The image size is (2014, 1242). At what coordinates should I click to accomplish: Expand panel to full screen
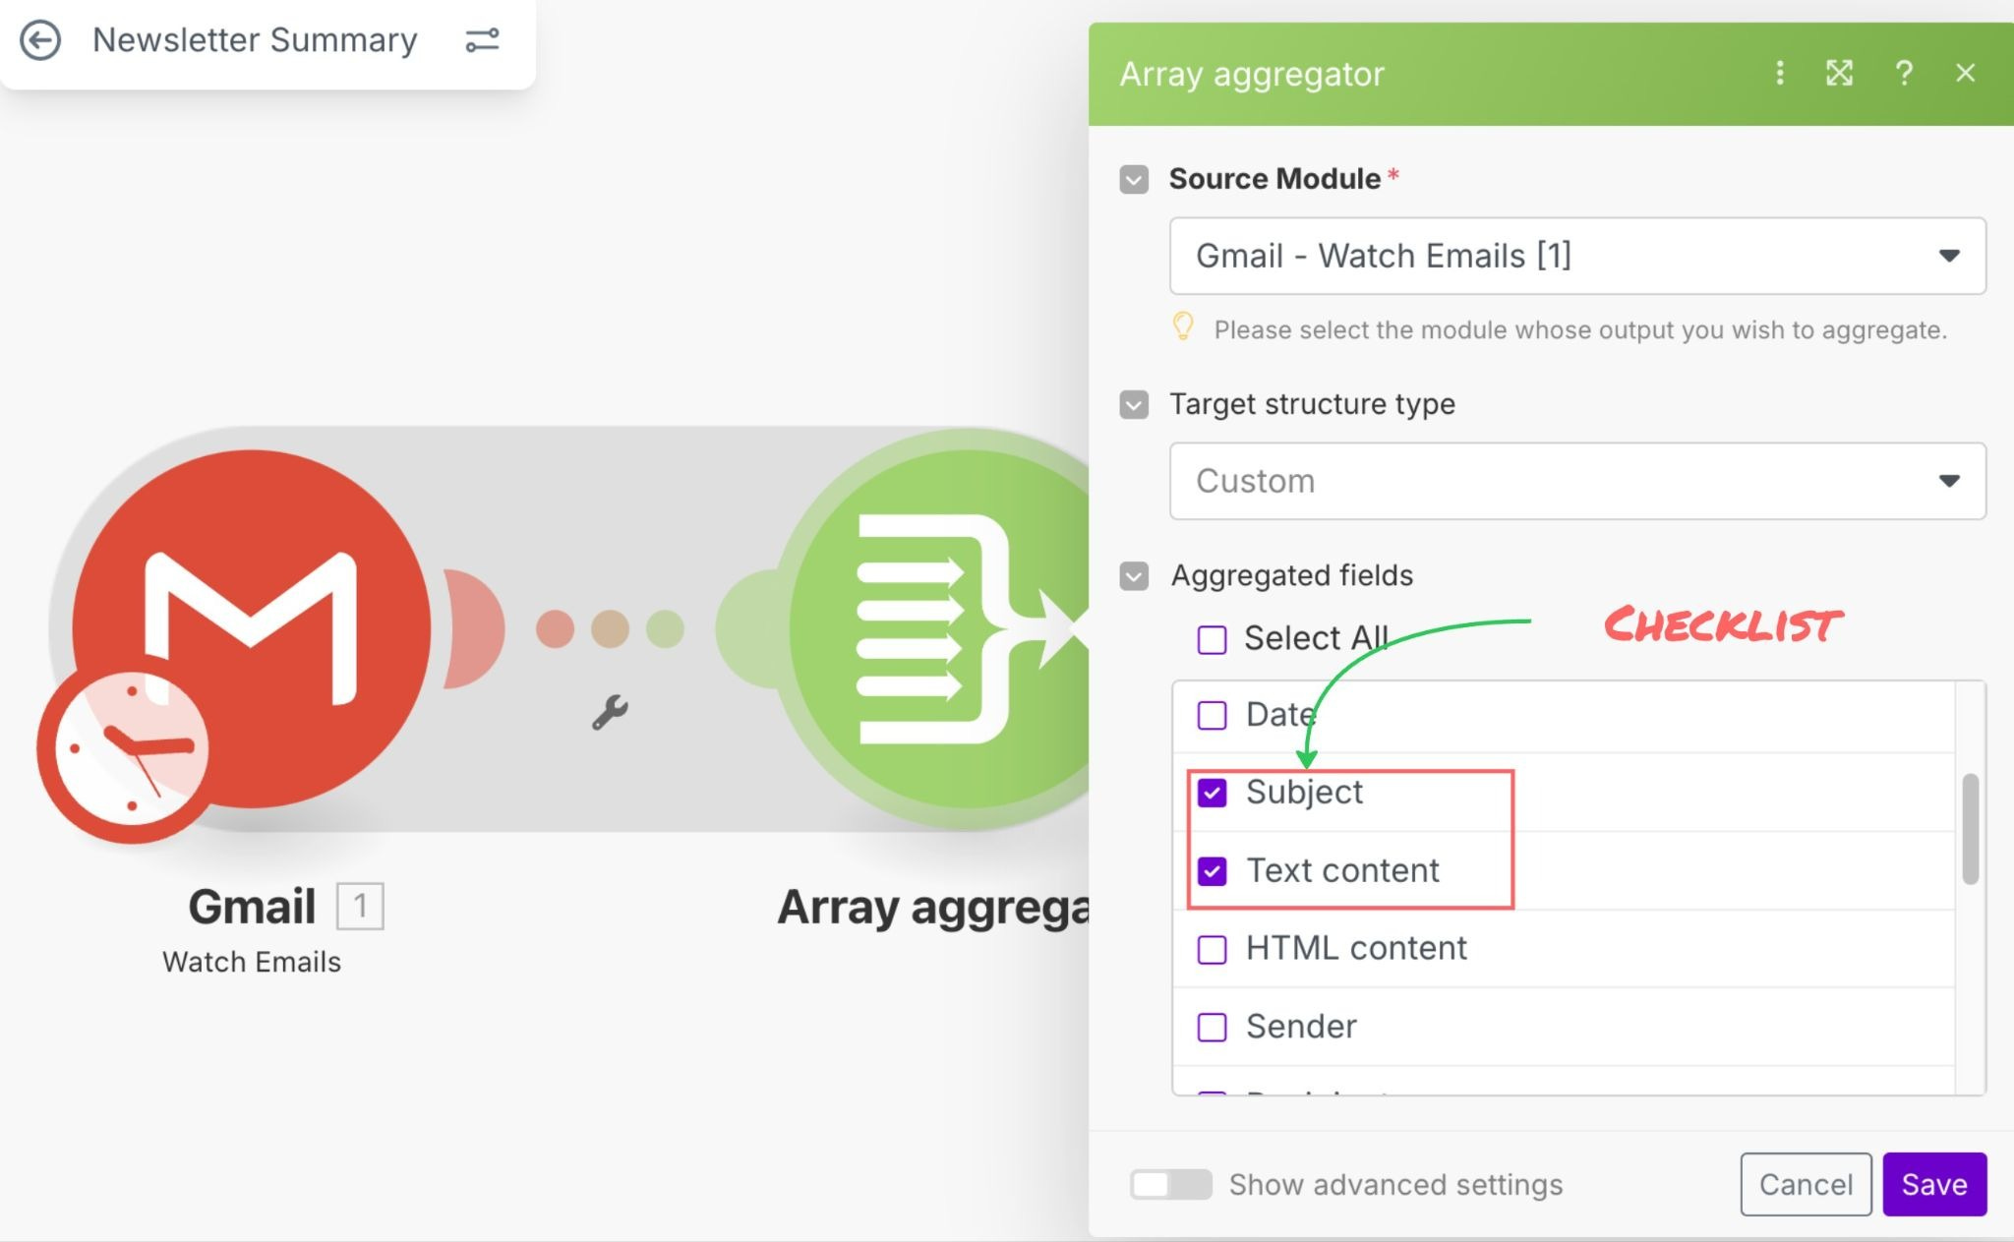pos(1839,73)
